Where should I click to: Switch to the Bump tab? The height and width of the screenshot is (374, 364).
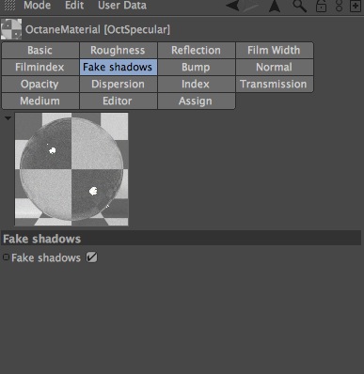tap(196, 67)
